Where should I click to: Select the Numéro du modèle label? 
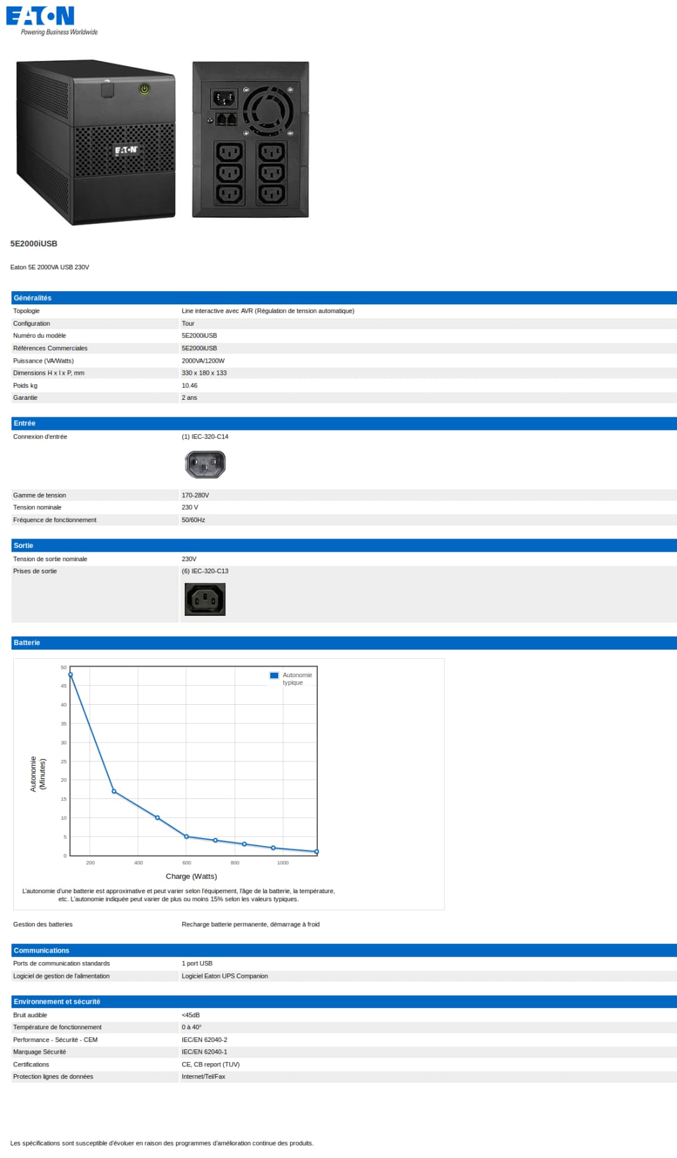click(x=39, y=336)
